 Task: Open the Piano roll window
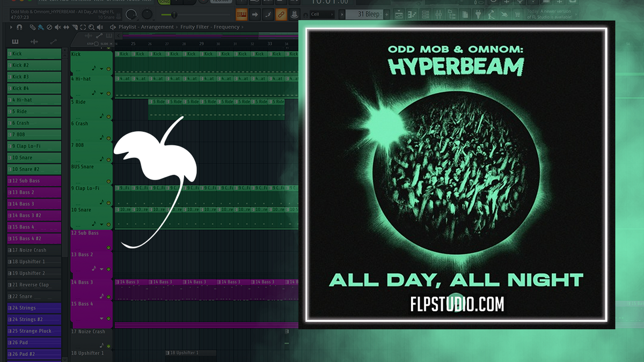click(412, 15)
